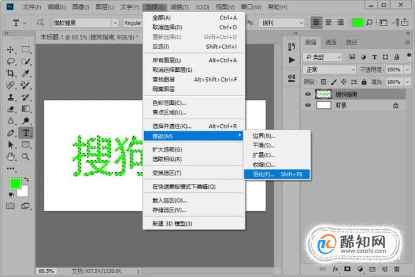Open the layer filter type 类型 dropdown

[x=323, y=57]
